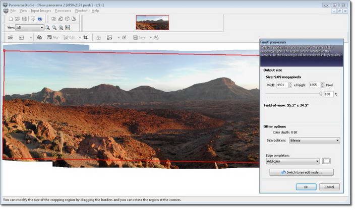Open the Panorama menu
358x212 pixels.
point(63,11)
